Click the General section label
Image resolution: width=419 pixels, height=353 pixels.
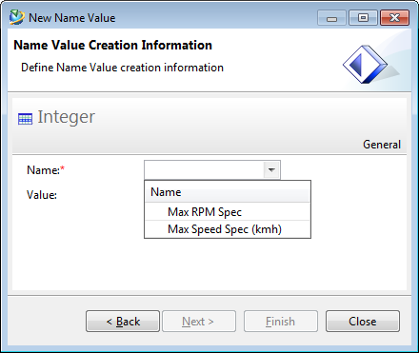[382, 145]
